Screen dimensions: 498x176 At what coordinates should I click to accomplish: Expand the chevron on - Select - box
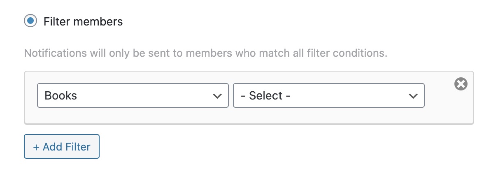coord(413,96)
